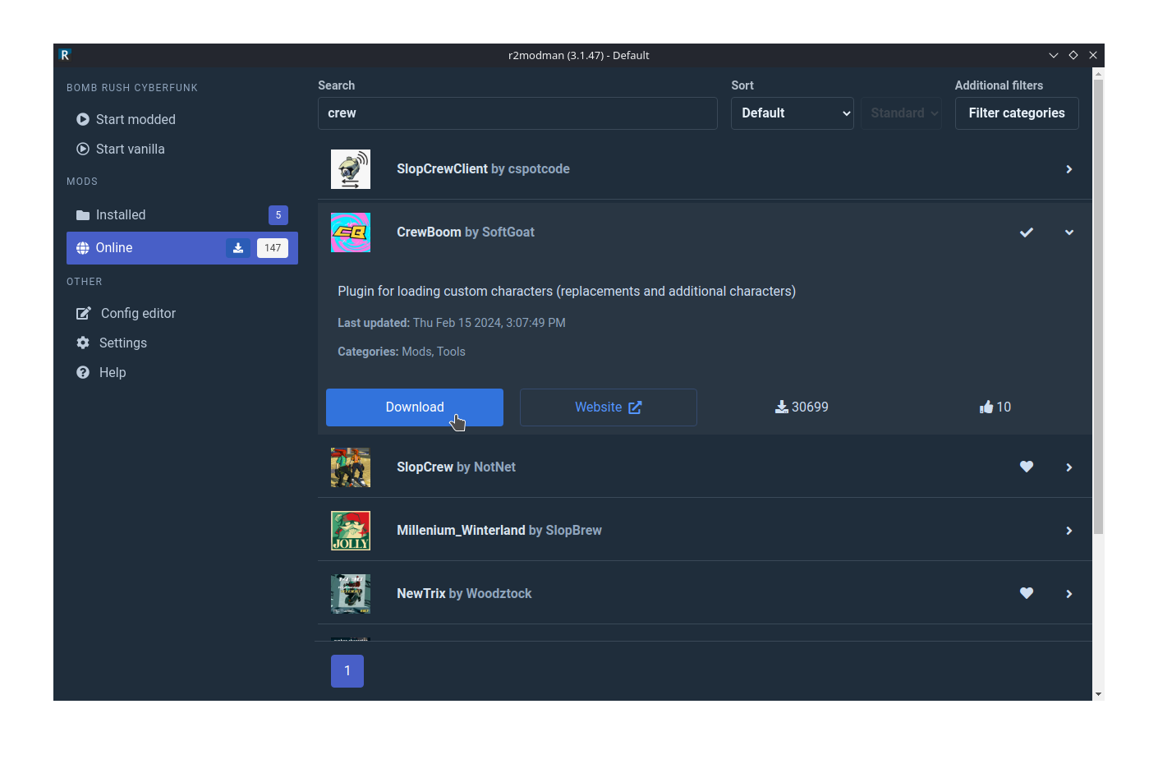Select the SlopCrew mod thumbnail

(351, 467)
